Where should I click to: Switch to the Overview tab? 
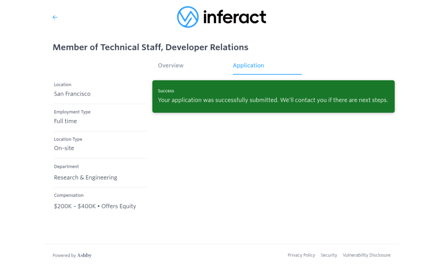point(171,65)
